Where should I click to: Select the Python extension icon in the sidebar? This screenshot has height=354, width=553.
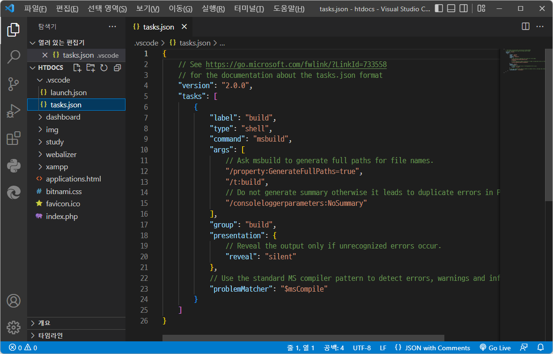tap(14, 165)
